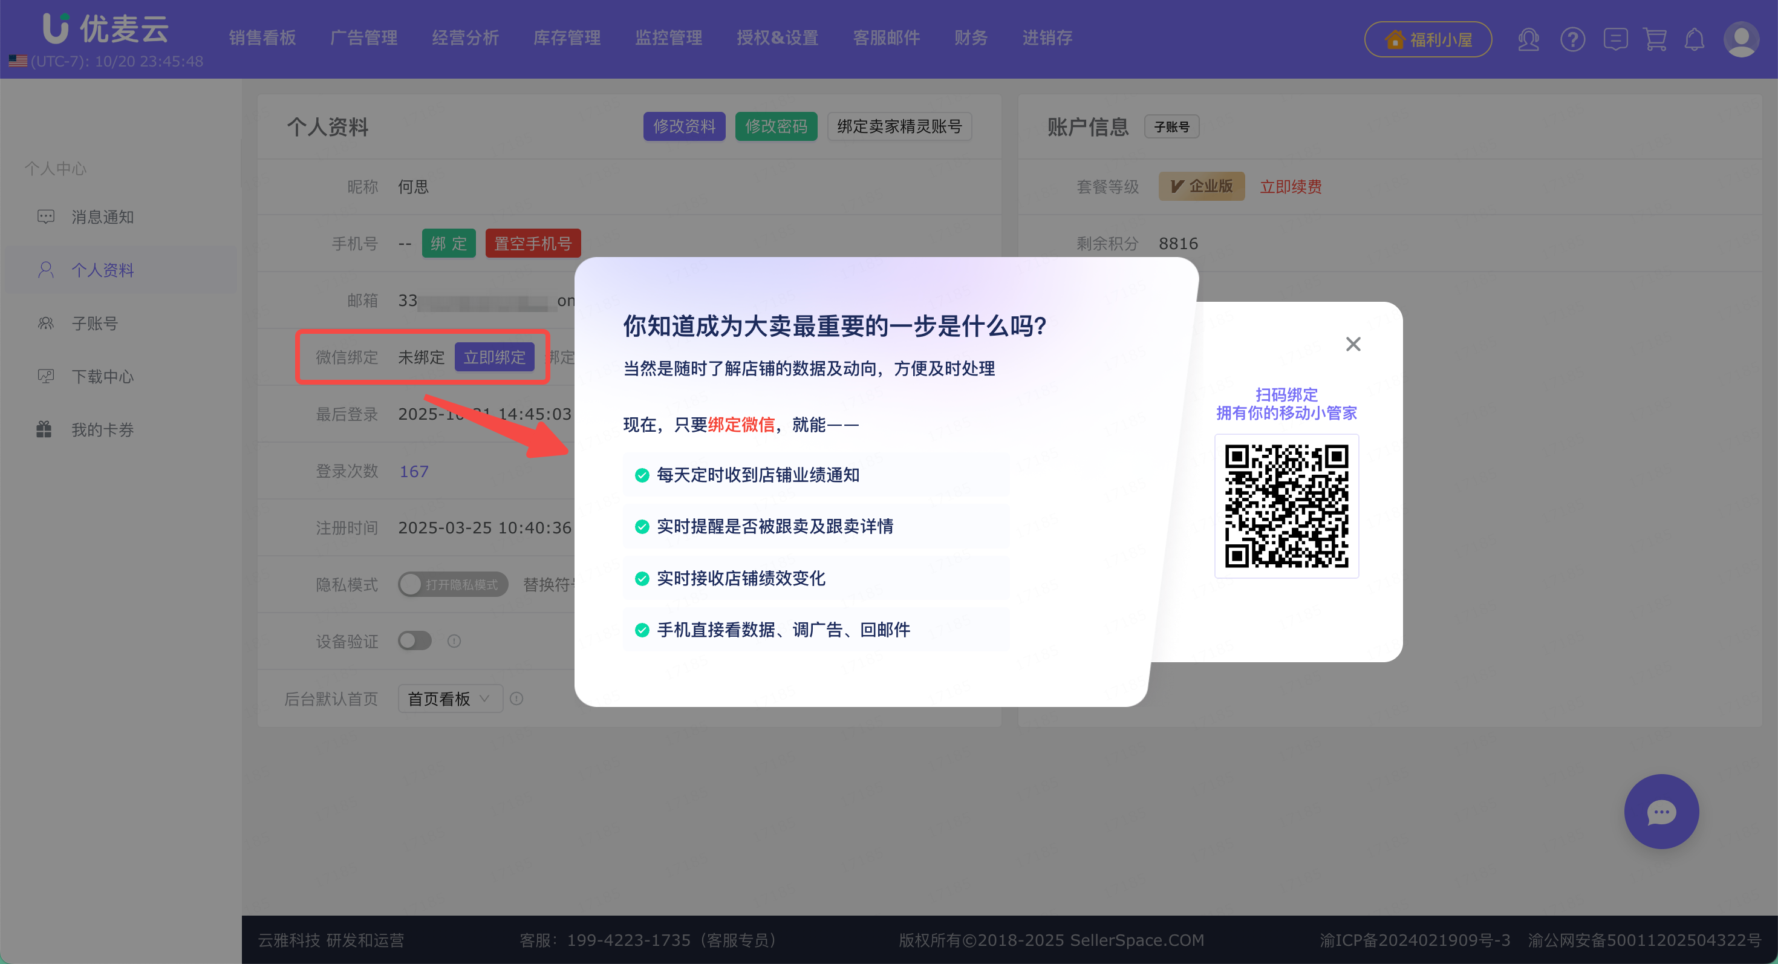Enable the 设备验证 switch
This screenshot has width=1778, height=964.
pyautogui.click(x=415, y=641)
